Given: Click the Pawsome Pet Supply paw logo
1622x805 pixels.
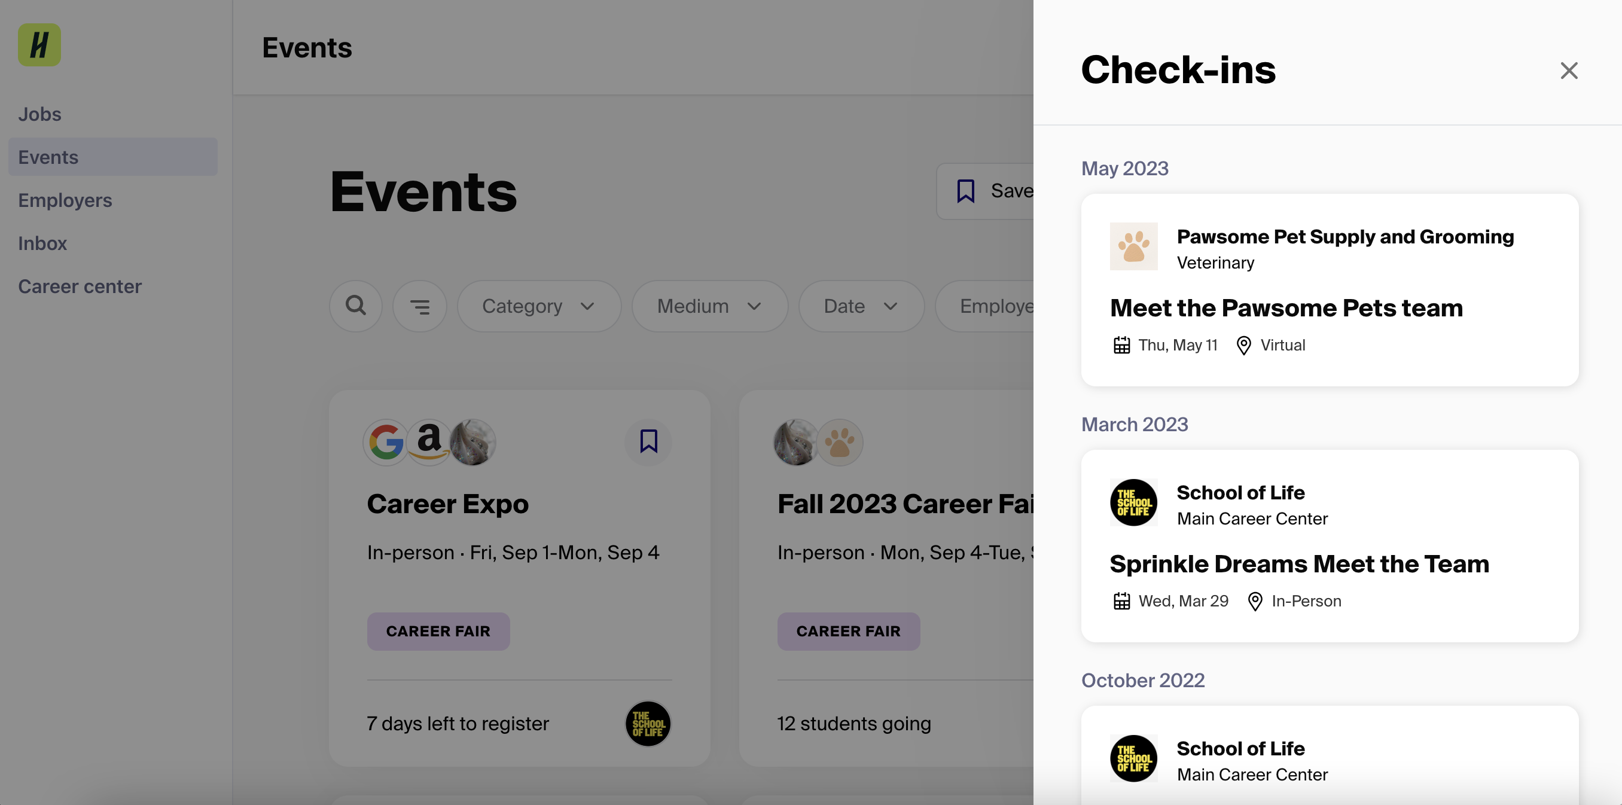Looking at the screenshot, I should point(1133,246).
